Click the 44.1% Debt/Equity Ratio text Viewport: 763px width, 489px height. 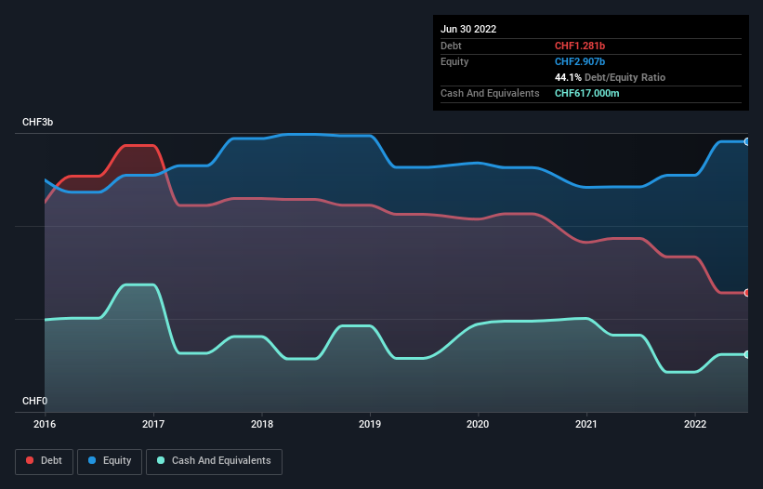[610, 77]
